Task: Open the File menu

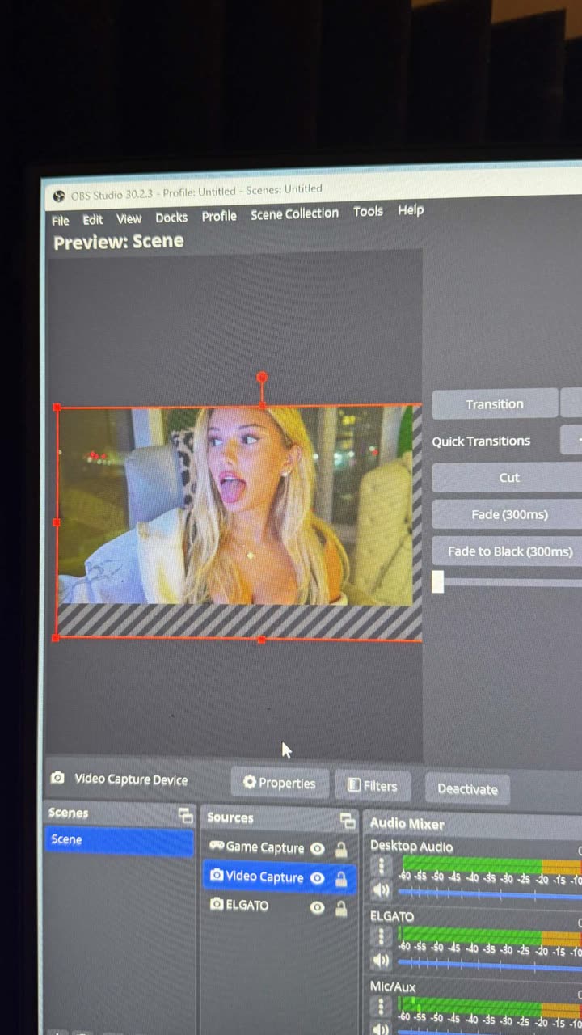Action: click(x=61, y=220)
